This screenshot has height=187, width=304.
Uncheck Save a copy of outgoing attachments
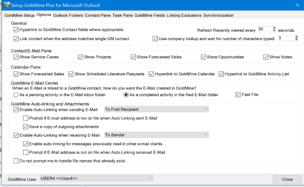pyautogui.click(x=26, y=126)
